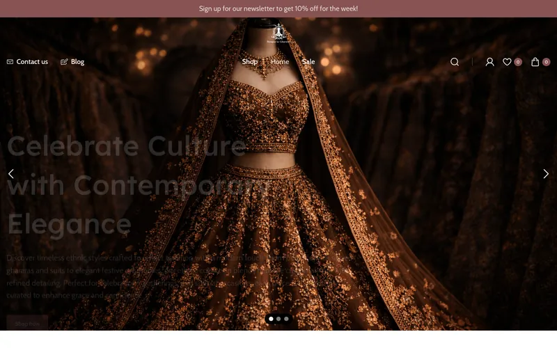This screenshot has width=557, height=348.
Task: Click the Shop now button
Action: point(27,322)
